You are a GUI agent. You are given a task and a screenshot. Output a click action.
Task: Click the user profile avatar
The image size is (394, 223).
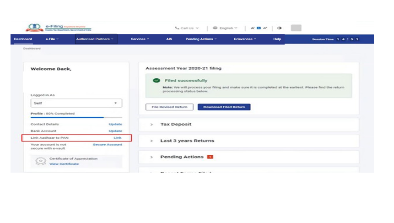[x=296, y=28]
